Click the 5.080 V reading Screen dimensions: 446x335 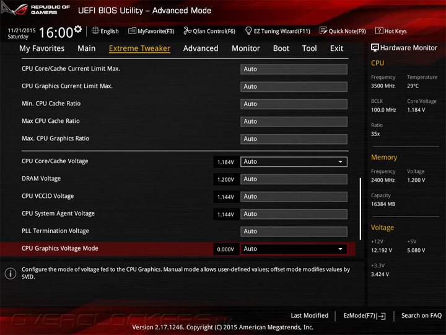tap(416, 251)
